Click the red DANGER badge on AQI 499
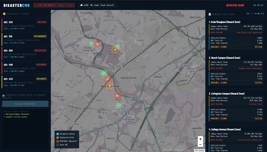Image resolution: width=267 pixels, height=152 pixels. pyautogui.click(x=41, y=65)
